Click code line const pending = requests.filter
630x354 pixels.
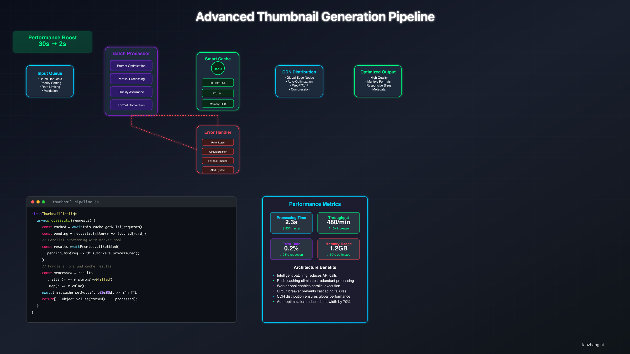(95, 233)
